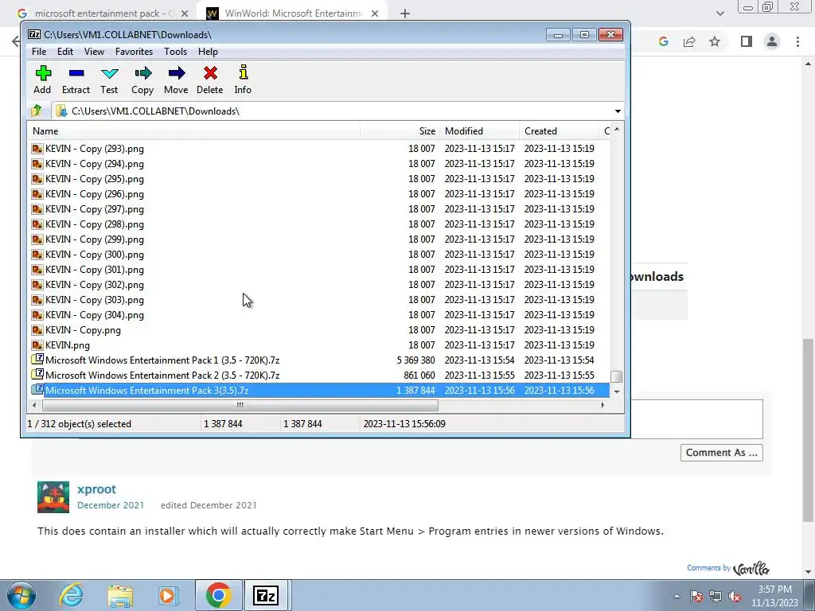
Task: Click file list scroll up arrow
Action: coord(617,129)
